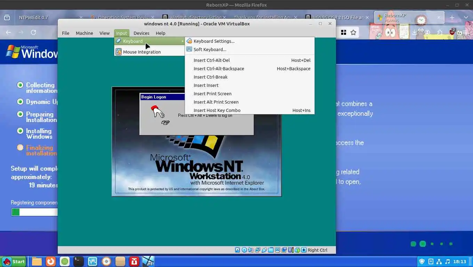473x267 pixels.
Task: Choose Insert Ctrl-Alt-Del to log on
Action: point(250,60)
